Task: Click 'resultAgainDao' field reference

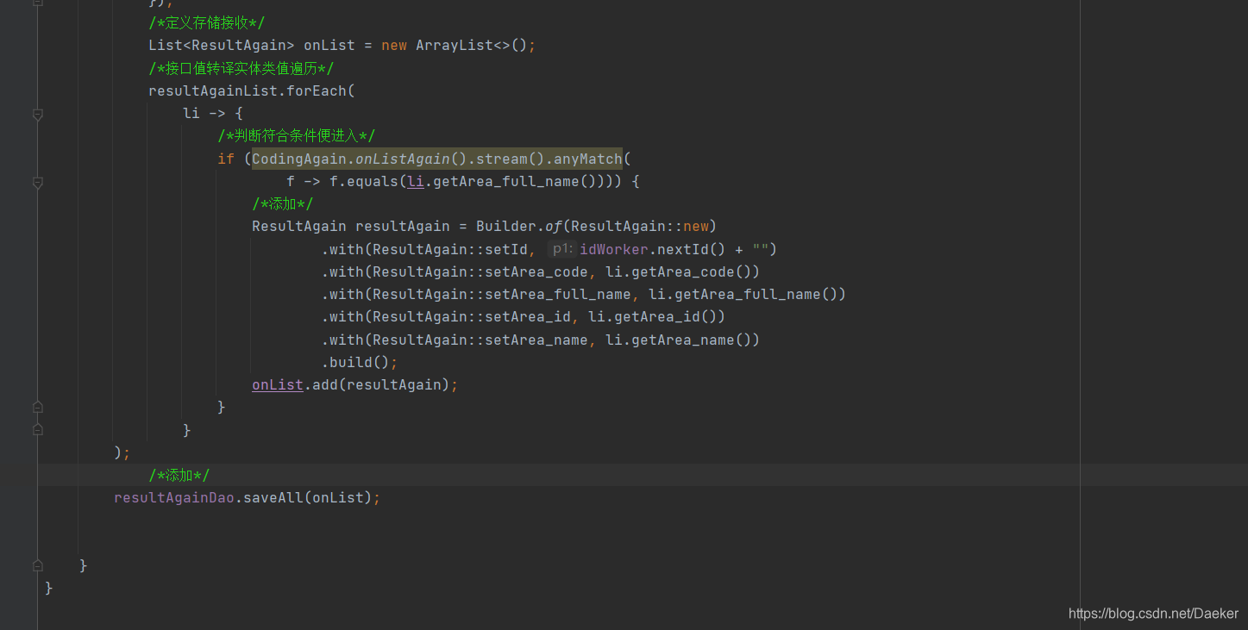Action: click(x=174, y=497)
